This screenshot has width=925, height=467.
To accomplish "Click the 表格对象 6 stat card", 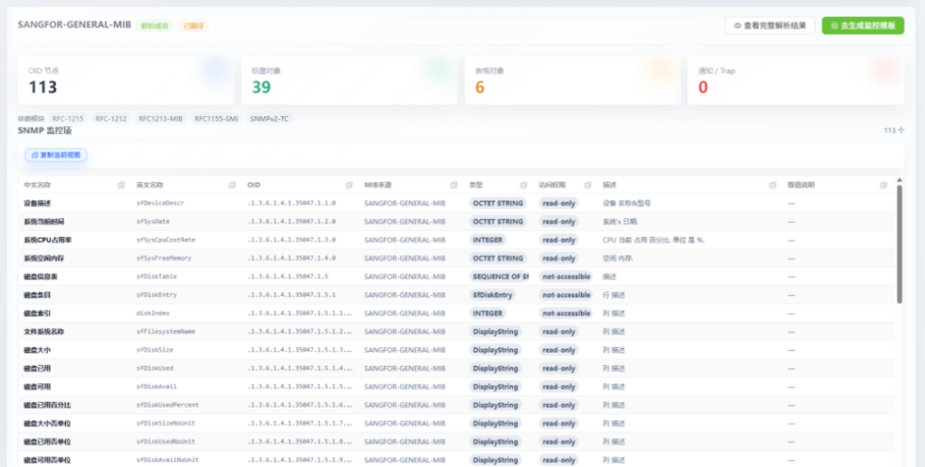I will tap(572, 80).
